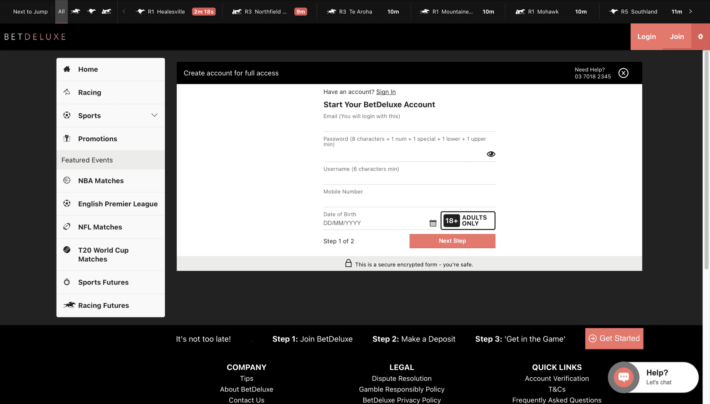Go to Home in sidebar
The height and width of the screenshot is (404, 710).
click(x=111, y=69)
